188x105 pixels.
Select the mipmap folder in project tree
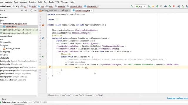click(6, 52)
